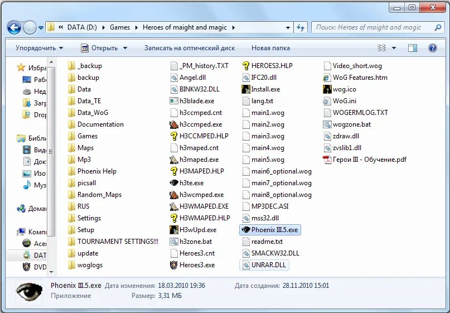Image resolution: width=450 pixels, height=313 pixels.
Task: Select the TOURNAMENT SETTINGS!!! folder
Action: tap(113, 242)
